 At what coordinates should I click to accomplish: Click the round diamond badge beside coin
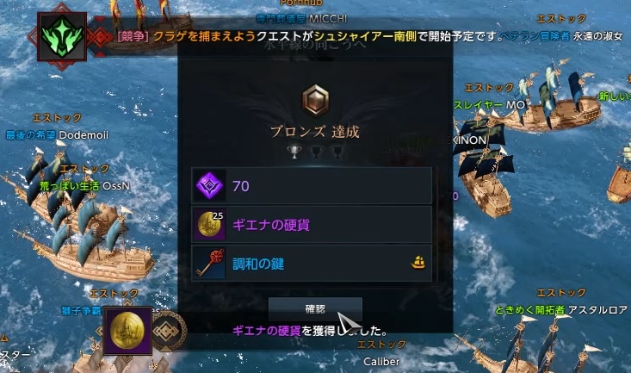(x=167, y=331)
